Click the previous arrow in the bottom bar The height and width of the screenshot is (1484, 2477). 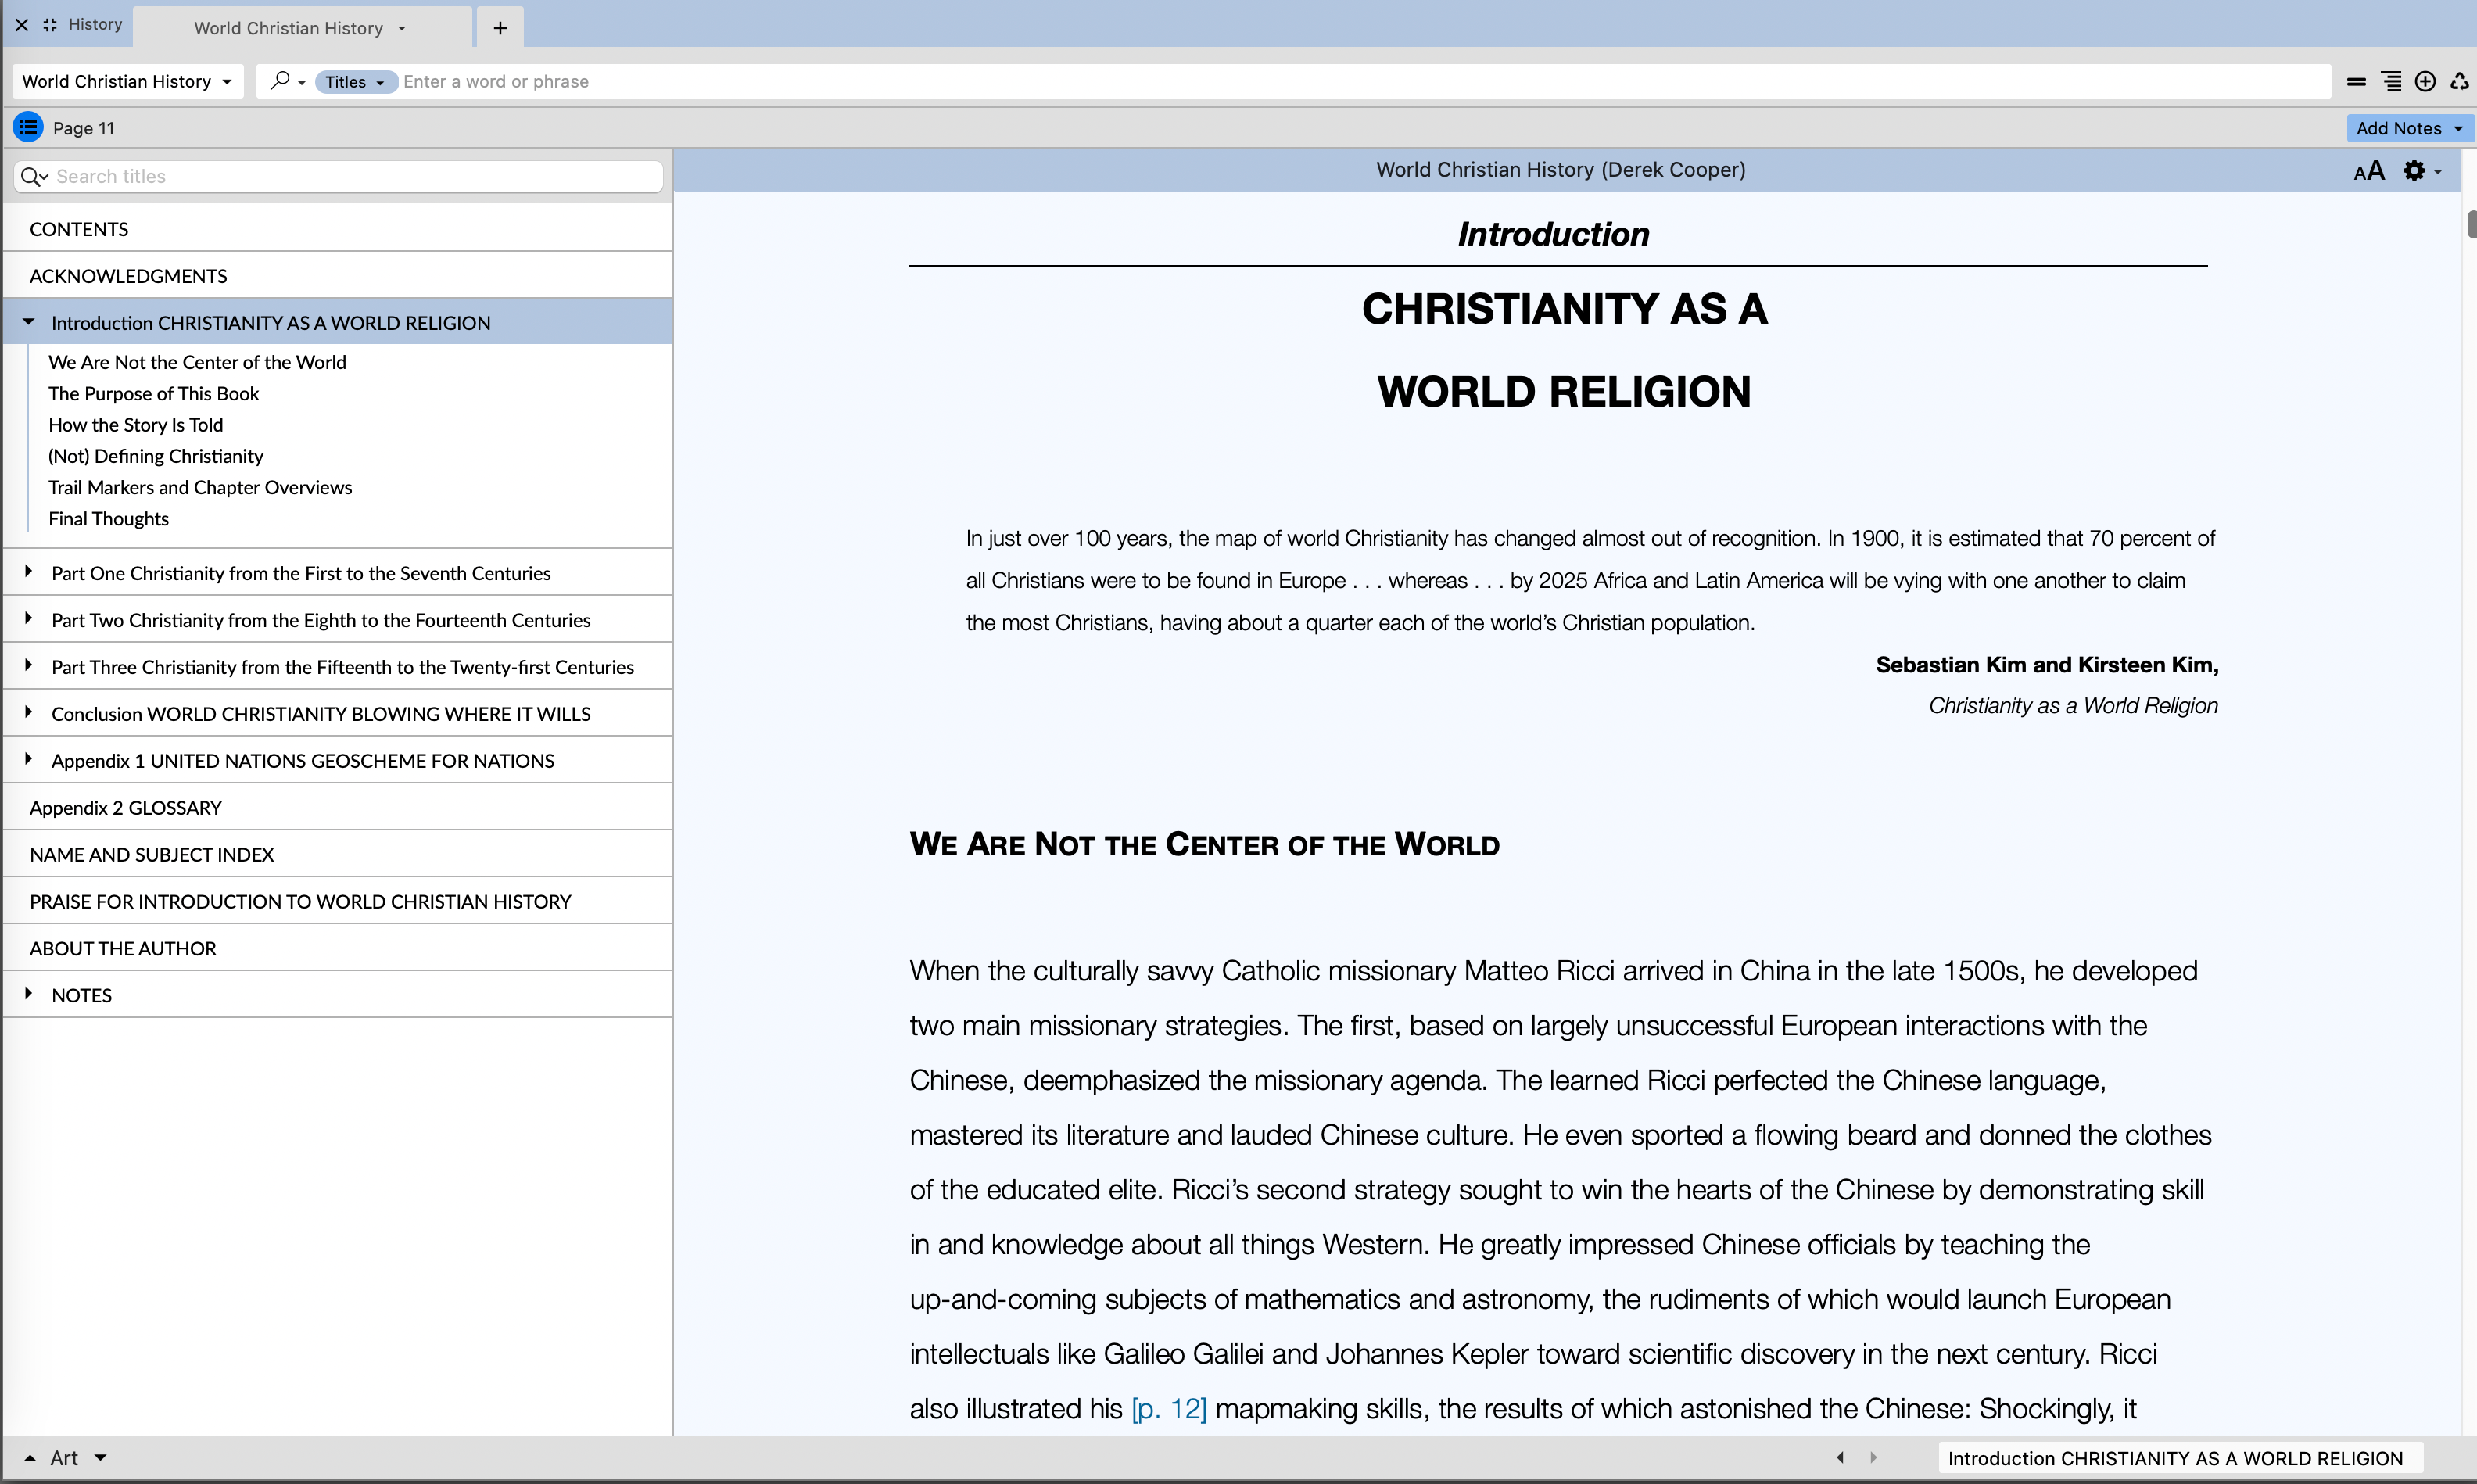pyautogui.click(x=1840, y=1457)
